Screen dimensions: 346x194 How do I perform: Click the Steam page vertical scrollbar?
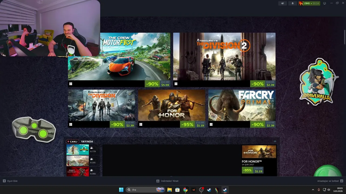345,37
